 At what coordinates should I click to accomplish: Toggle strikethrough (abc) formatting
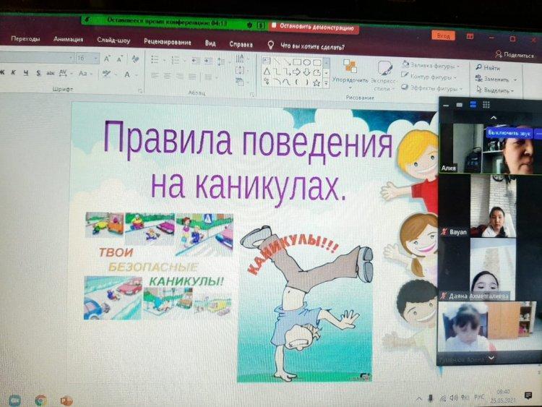coord(51,73)
